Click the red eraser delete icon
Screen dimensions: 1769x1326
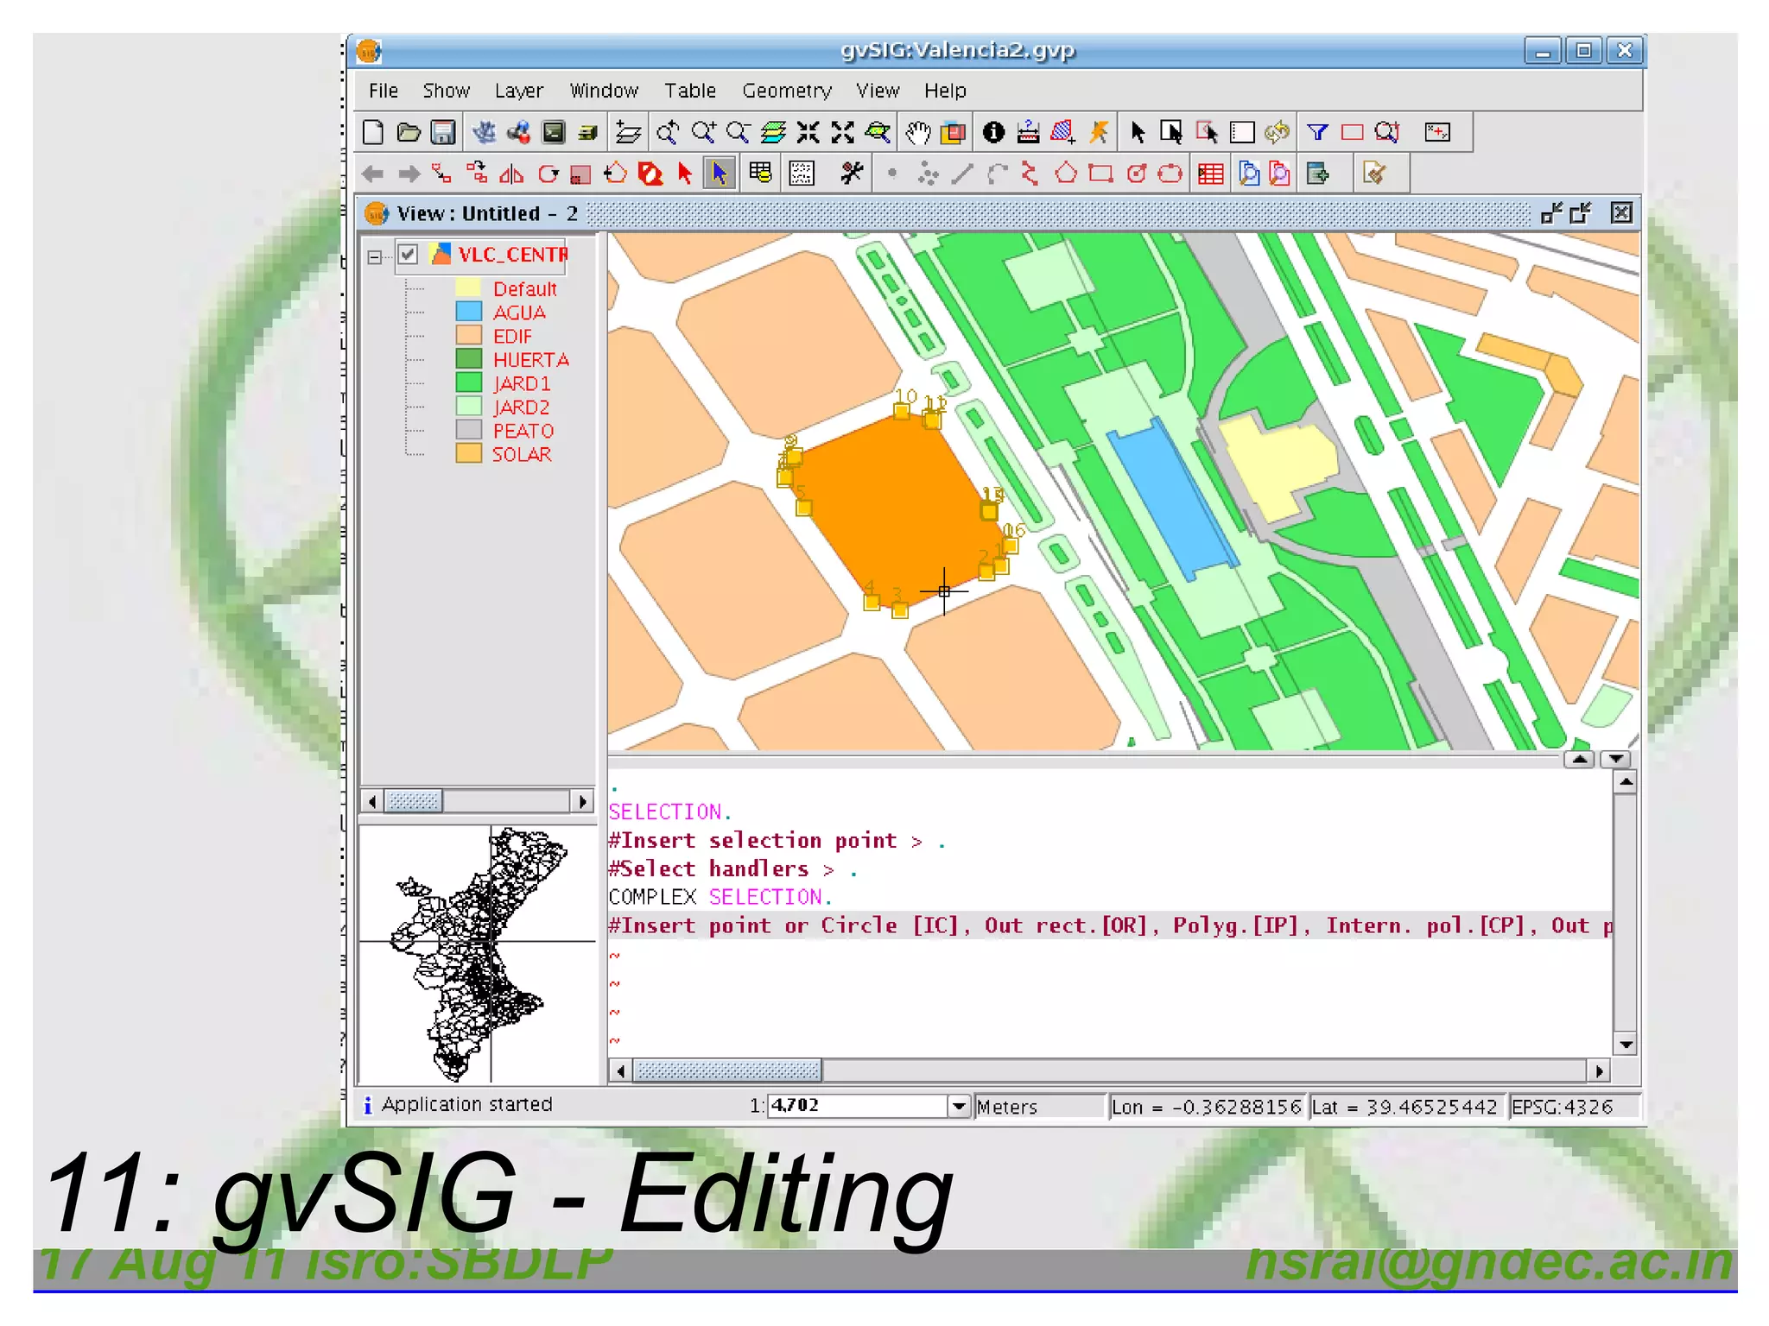(650, 174)
